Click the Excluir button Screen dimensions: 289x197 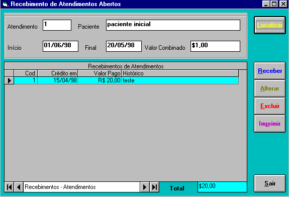[x=270, y=106]
